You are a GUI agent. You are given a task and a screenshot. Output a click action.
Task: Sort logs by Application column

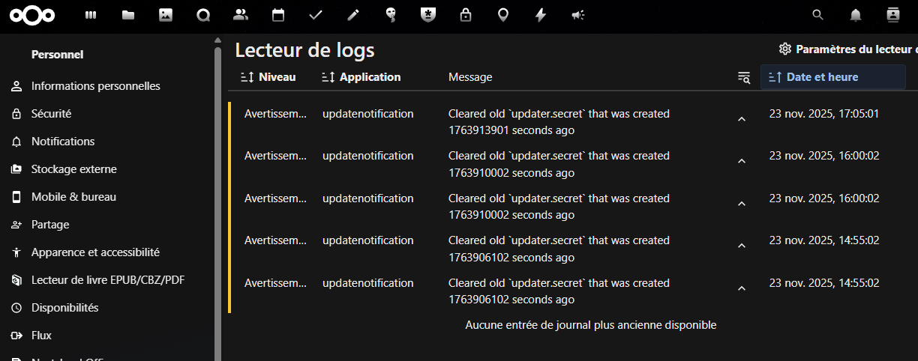(361, 77)
